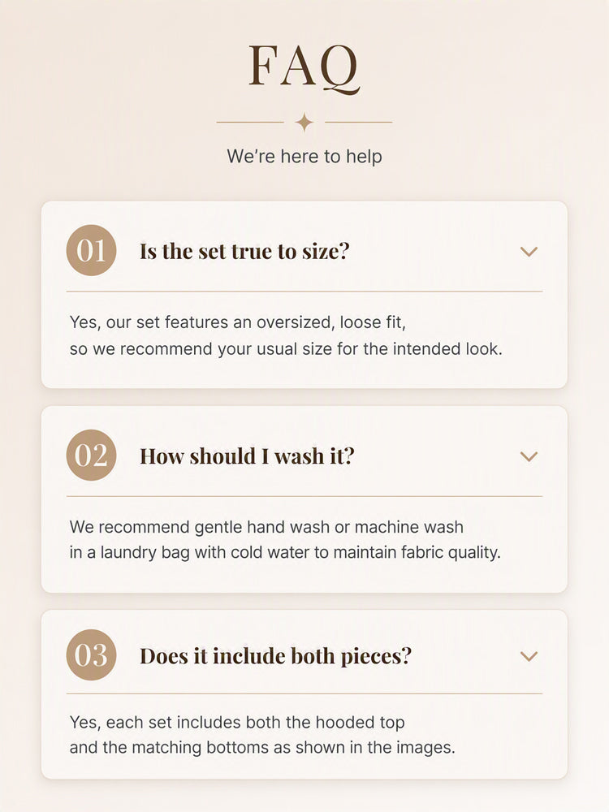Click the answer about the oversized, loose fit
The width and height of the screenshot is (609, 812).
pos(286,335)
